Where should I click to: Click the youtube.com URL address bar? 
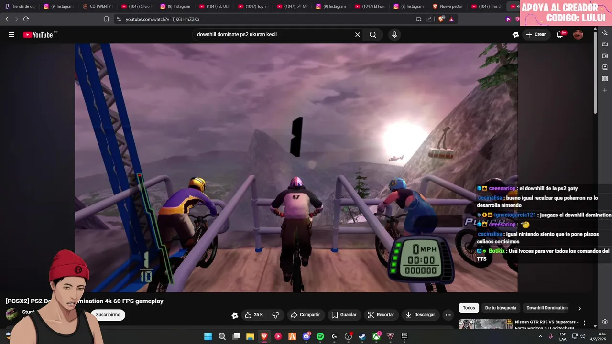(x=163, y=19)
